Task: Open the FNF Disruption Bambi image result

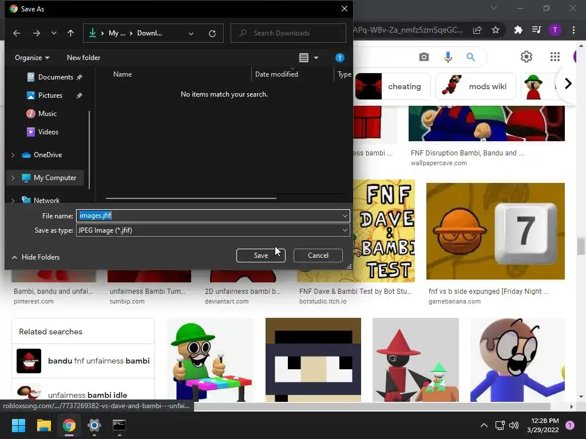Action: (486, 123)
